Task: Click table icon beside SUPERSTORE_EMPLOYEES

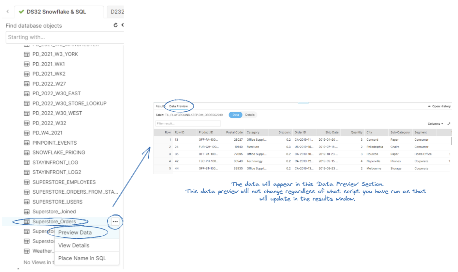Action: [x=27, y=182]
